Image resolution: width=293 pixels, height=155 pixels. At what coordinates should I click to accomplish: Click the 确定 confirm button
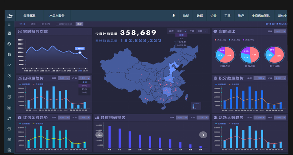click(x=79, y=24)
